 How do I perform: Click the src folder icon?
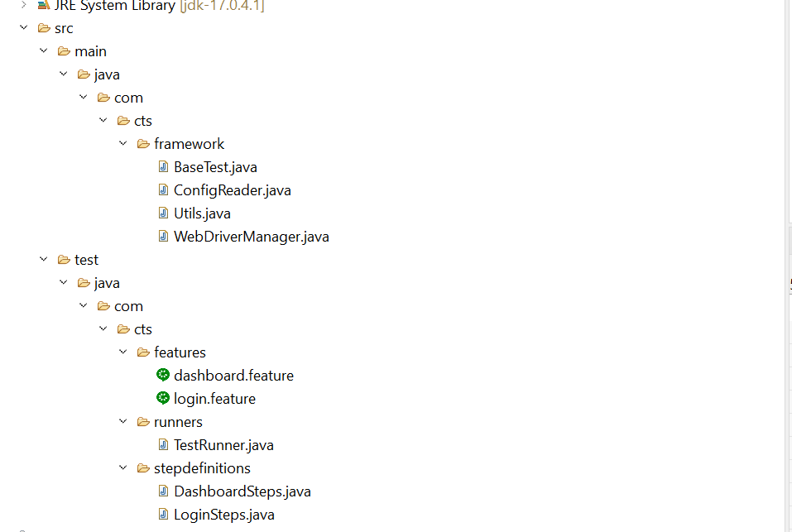[44, 27]
